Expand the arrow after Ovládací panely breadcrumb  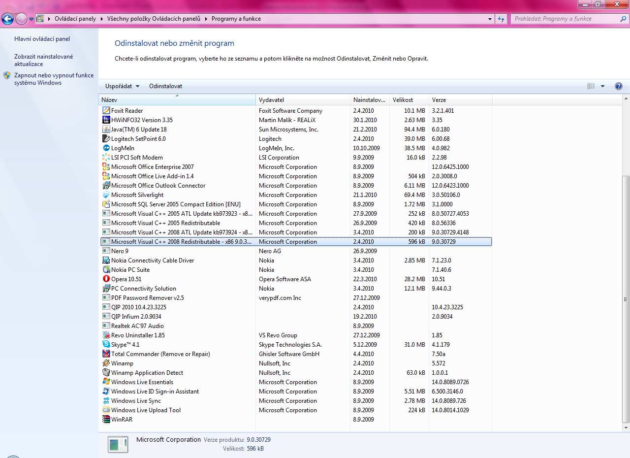tap(102, 19)
